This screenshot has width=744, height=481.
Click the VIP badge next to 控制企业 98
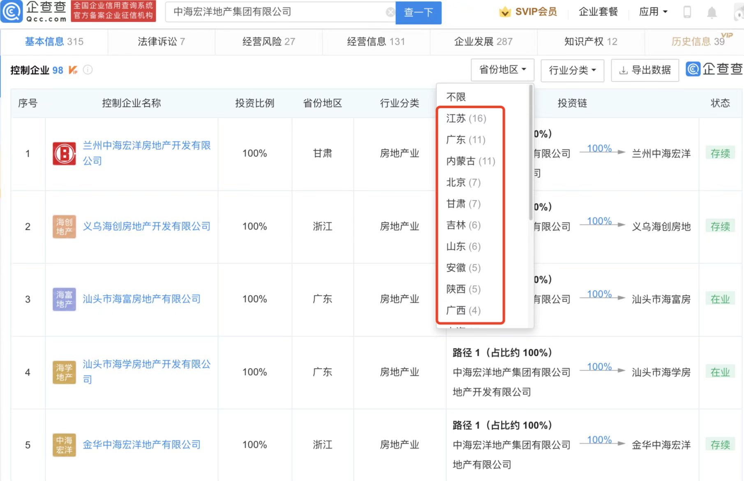(73, 70)
